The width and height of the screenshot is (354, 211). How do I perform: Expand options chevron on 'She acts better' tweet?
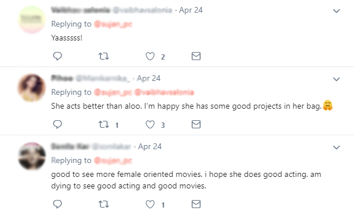[337, 79]
